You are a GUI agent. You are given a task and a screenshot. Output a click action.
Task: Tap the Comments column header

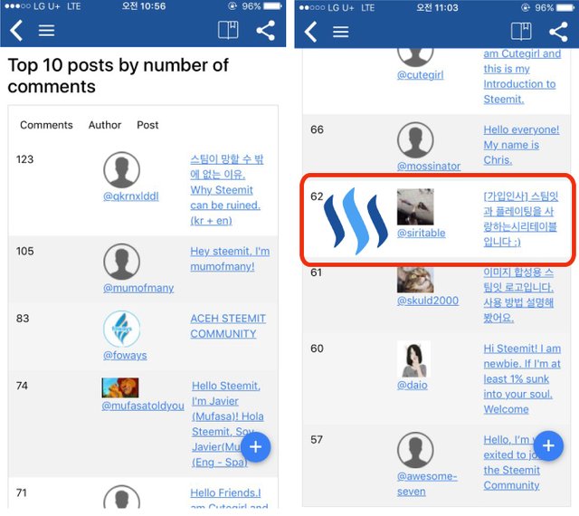46,125
